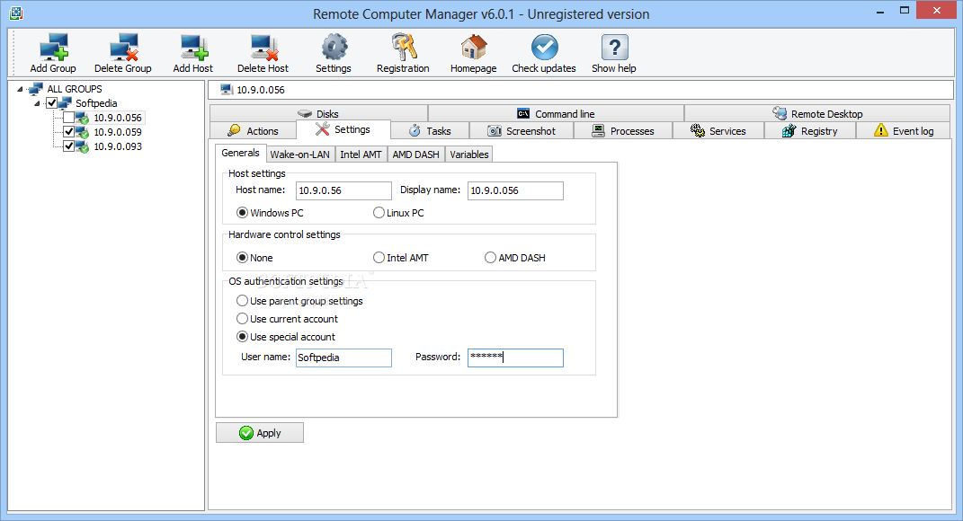Switch to the Wake-on-LAN sub-tab
Viewport: 963px width, 521px height.
click(299, 155)
